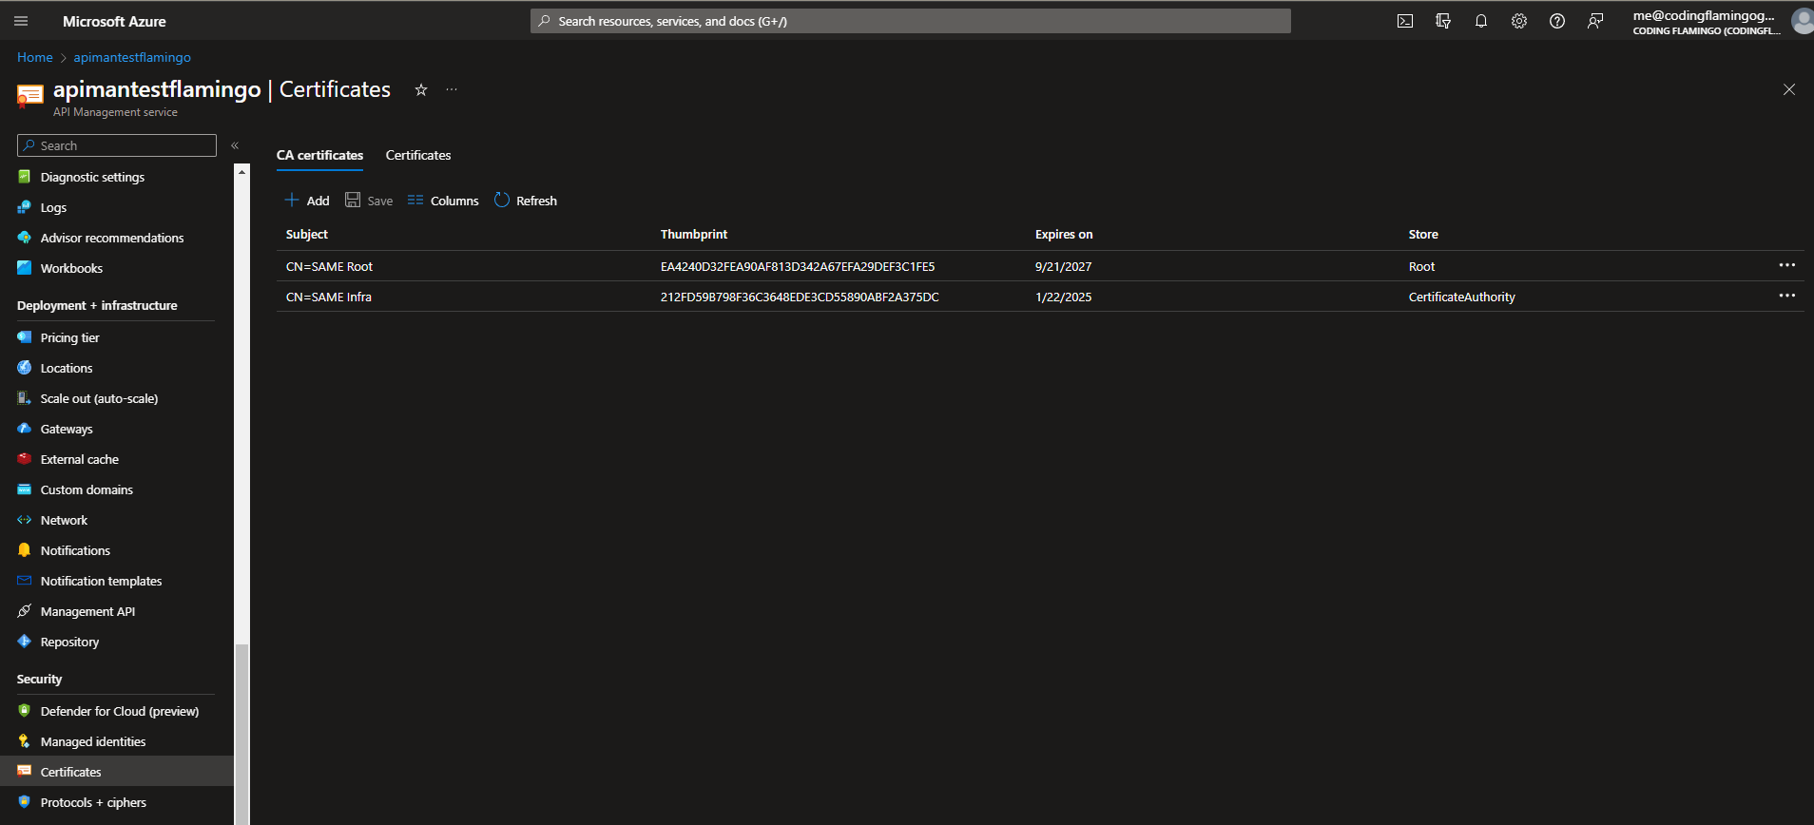This screenshot has width=1814, height=825.
Task: Focus the global search resources box
Action: coord(911,21)
